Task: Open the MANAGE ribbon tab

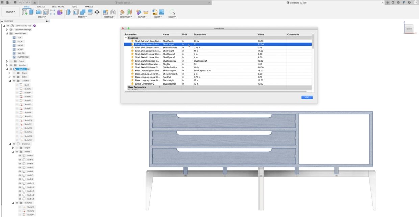Action: (x=89, y=6)
